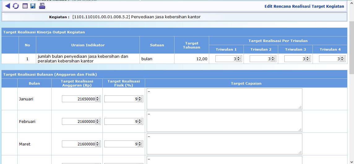Click the Maret anggaran spinner arrows

tap(97, 144)
